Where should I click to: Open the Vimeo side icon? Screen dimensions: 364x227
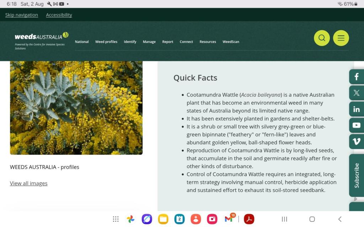356,142
